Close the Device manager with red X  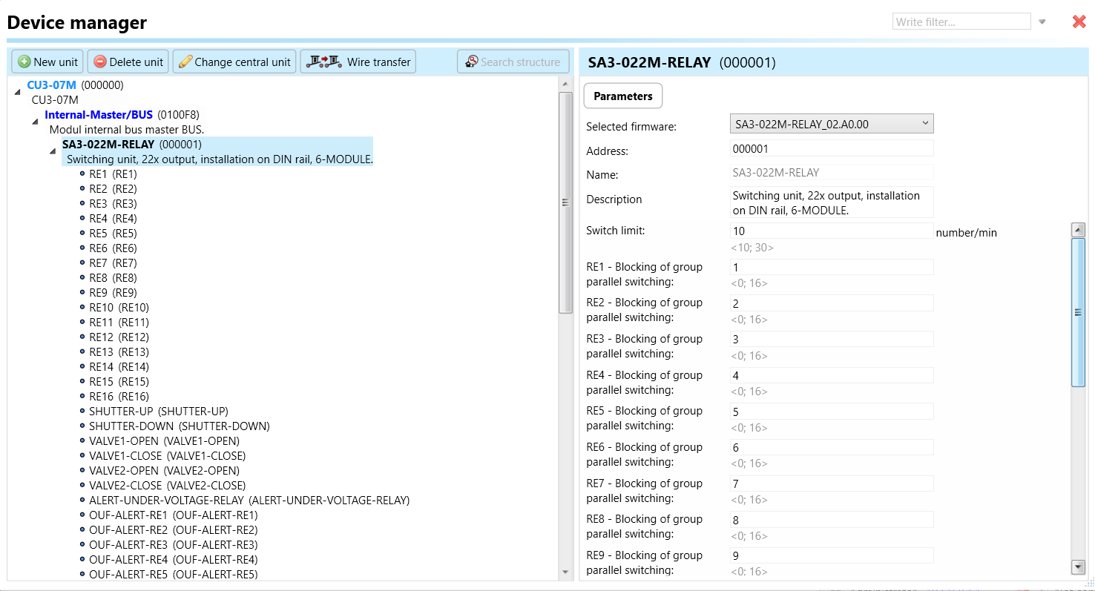[1079, 22]
